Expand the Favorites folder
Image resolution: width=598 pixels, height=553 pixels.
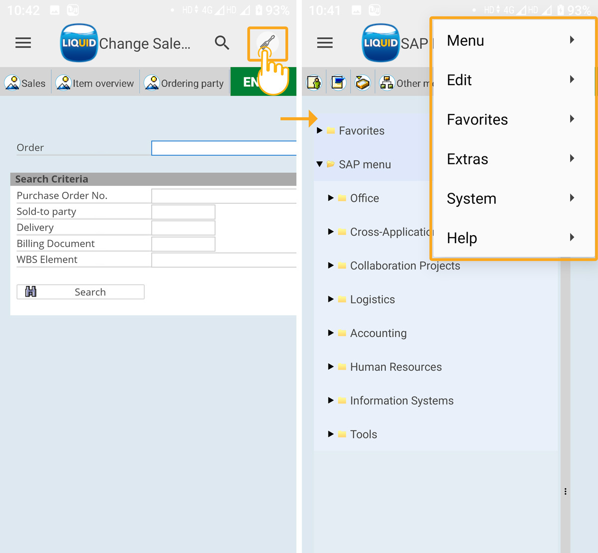320,131
